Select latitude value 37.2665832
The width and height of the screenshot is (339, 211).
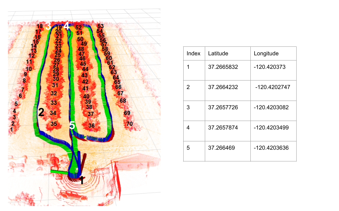tap(223, 67)
